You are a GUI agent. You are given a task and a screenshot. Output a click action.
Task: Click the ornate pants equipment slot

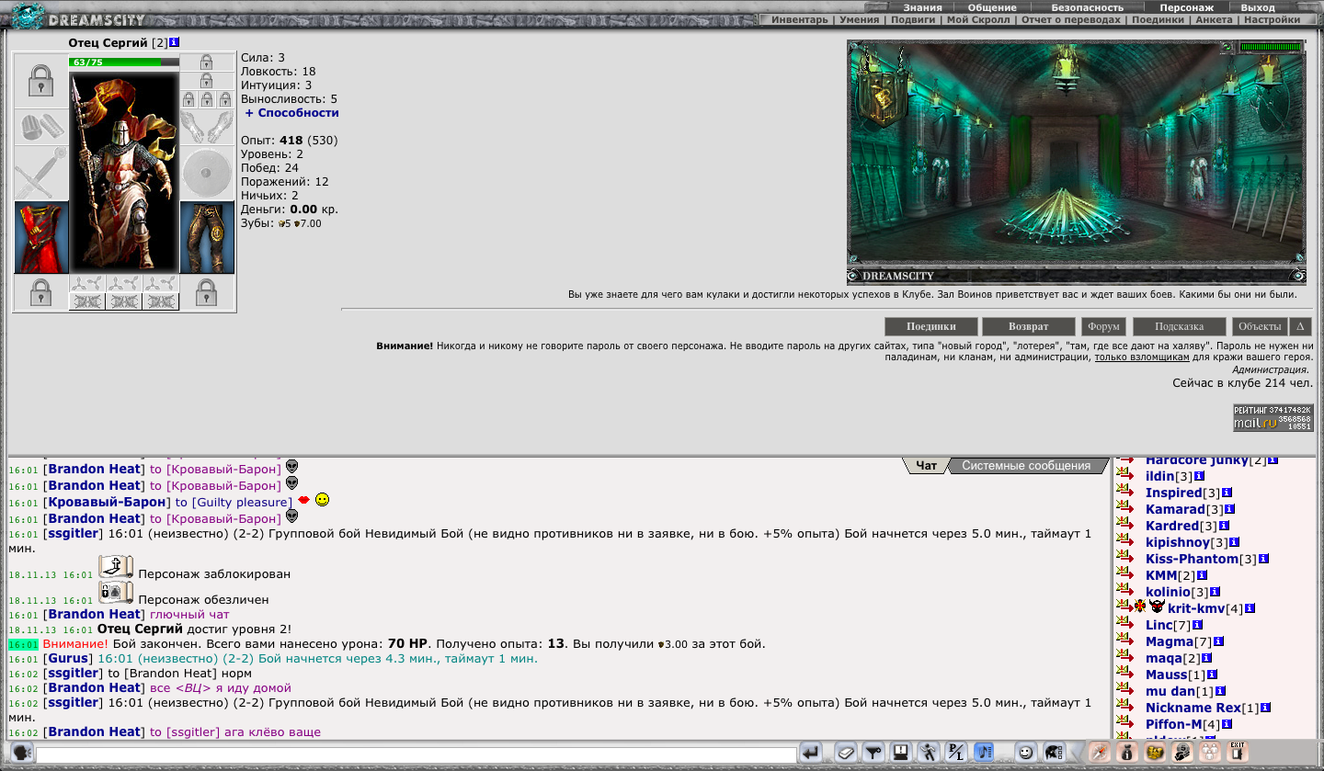pos(207,237)
